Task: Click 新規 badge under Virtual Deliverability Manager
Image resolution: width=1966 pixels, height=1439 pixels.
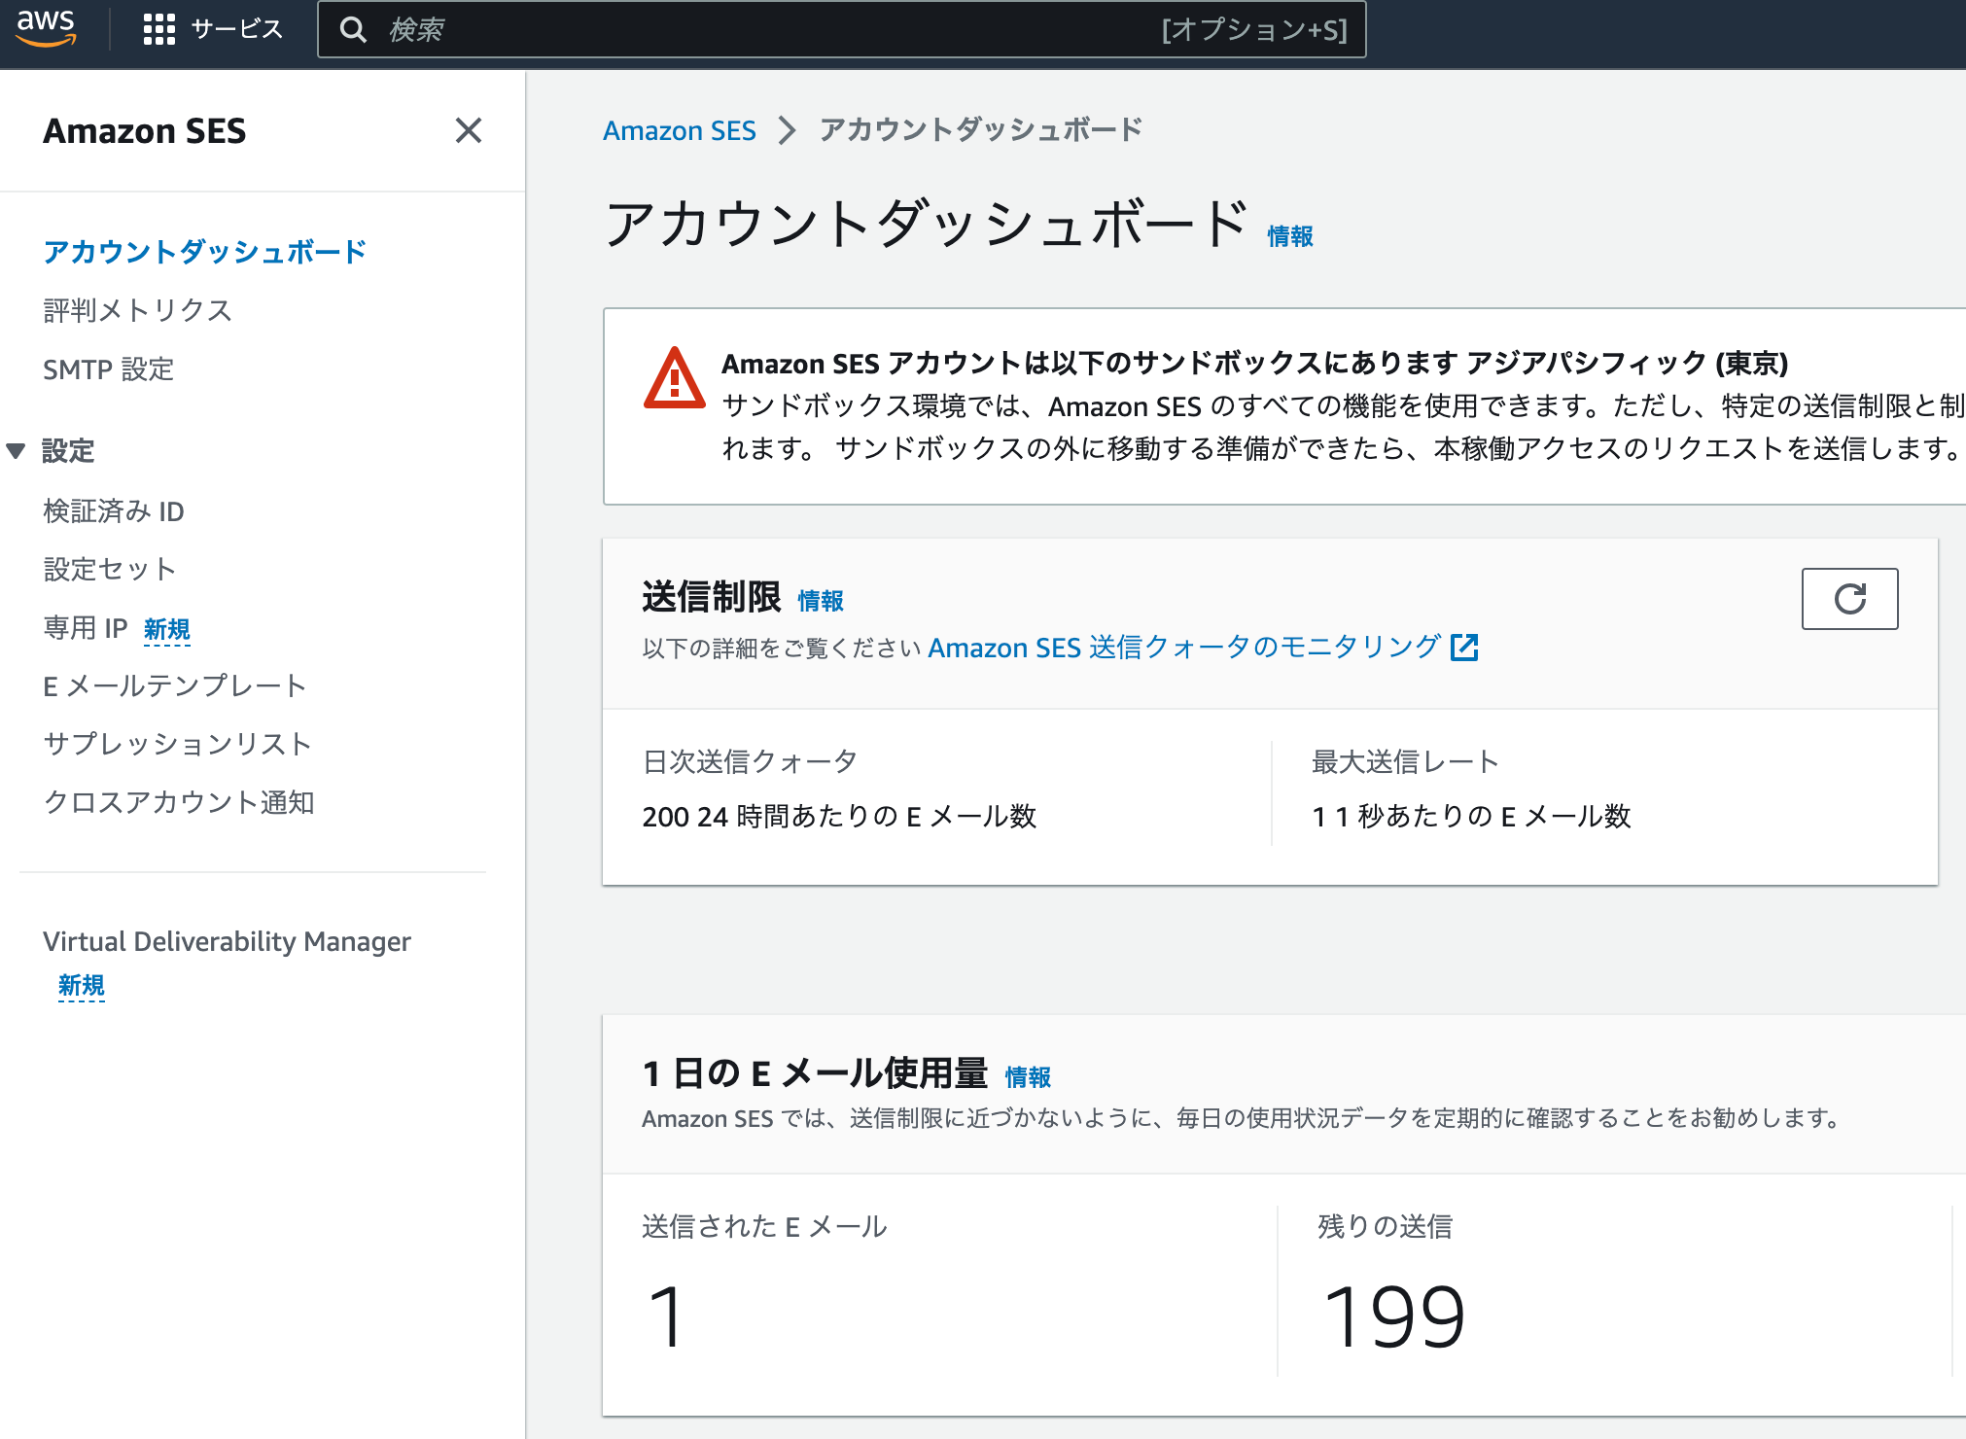Action: pos(82,986)
